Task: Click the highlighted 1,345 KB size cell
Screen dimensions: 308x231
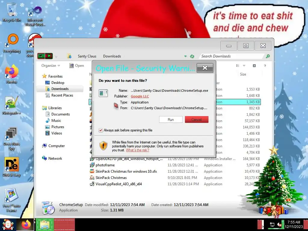Action: click(x=253, y=102)
